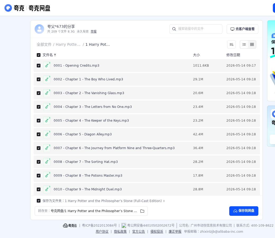Click music icon of Diagon Alley.mp3

47,134
